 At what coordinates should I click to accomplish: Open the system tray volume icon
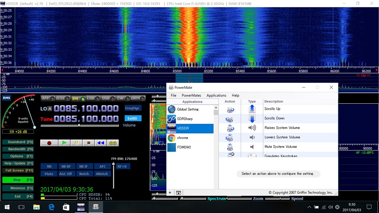click(330, 207)
